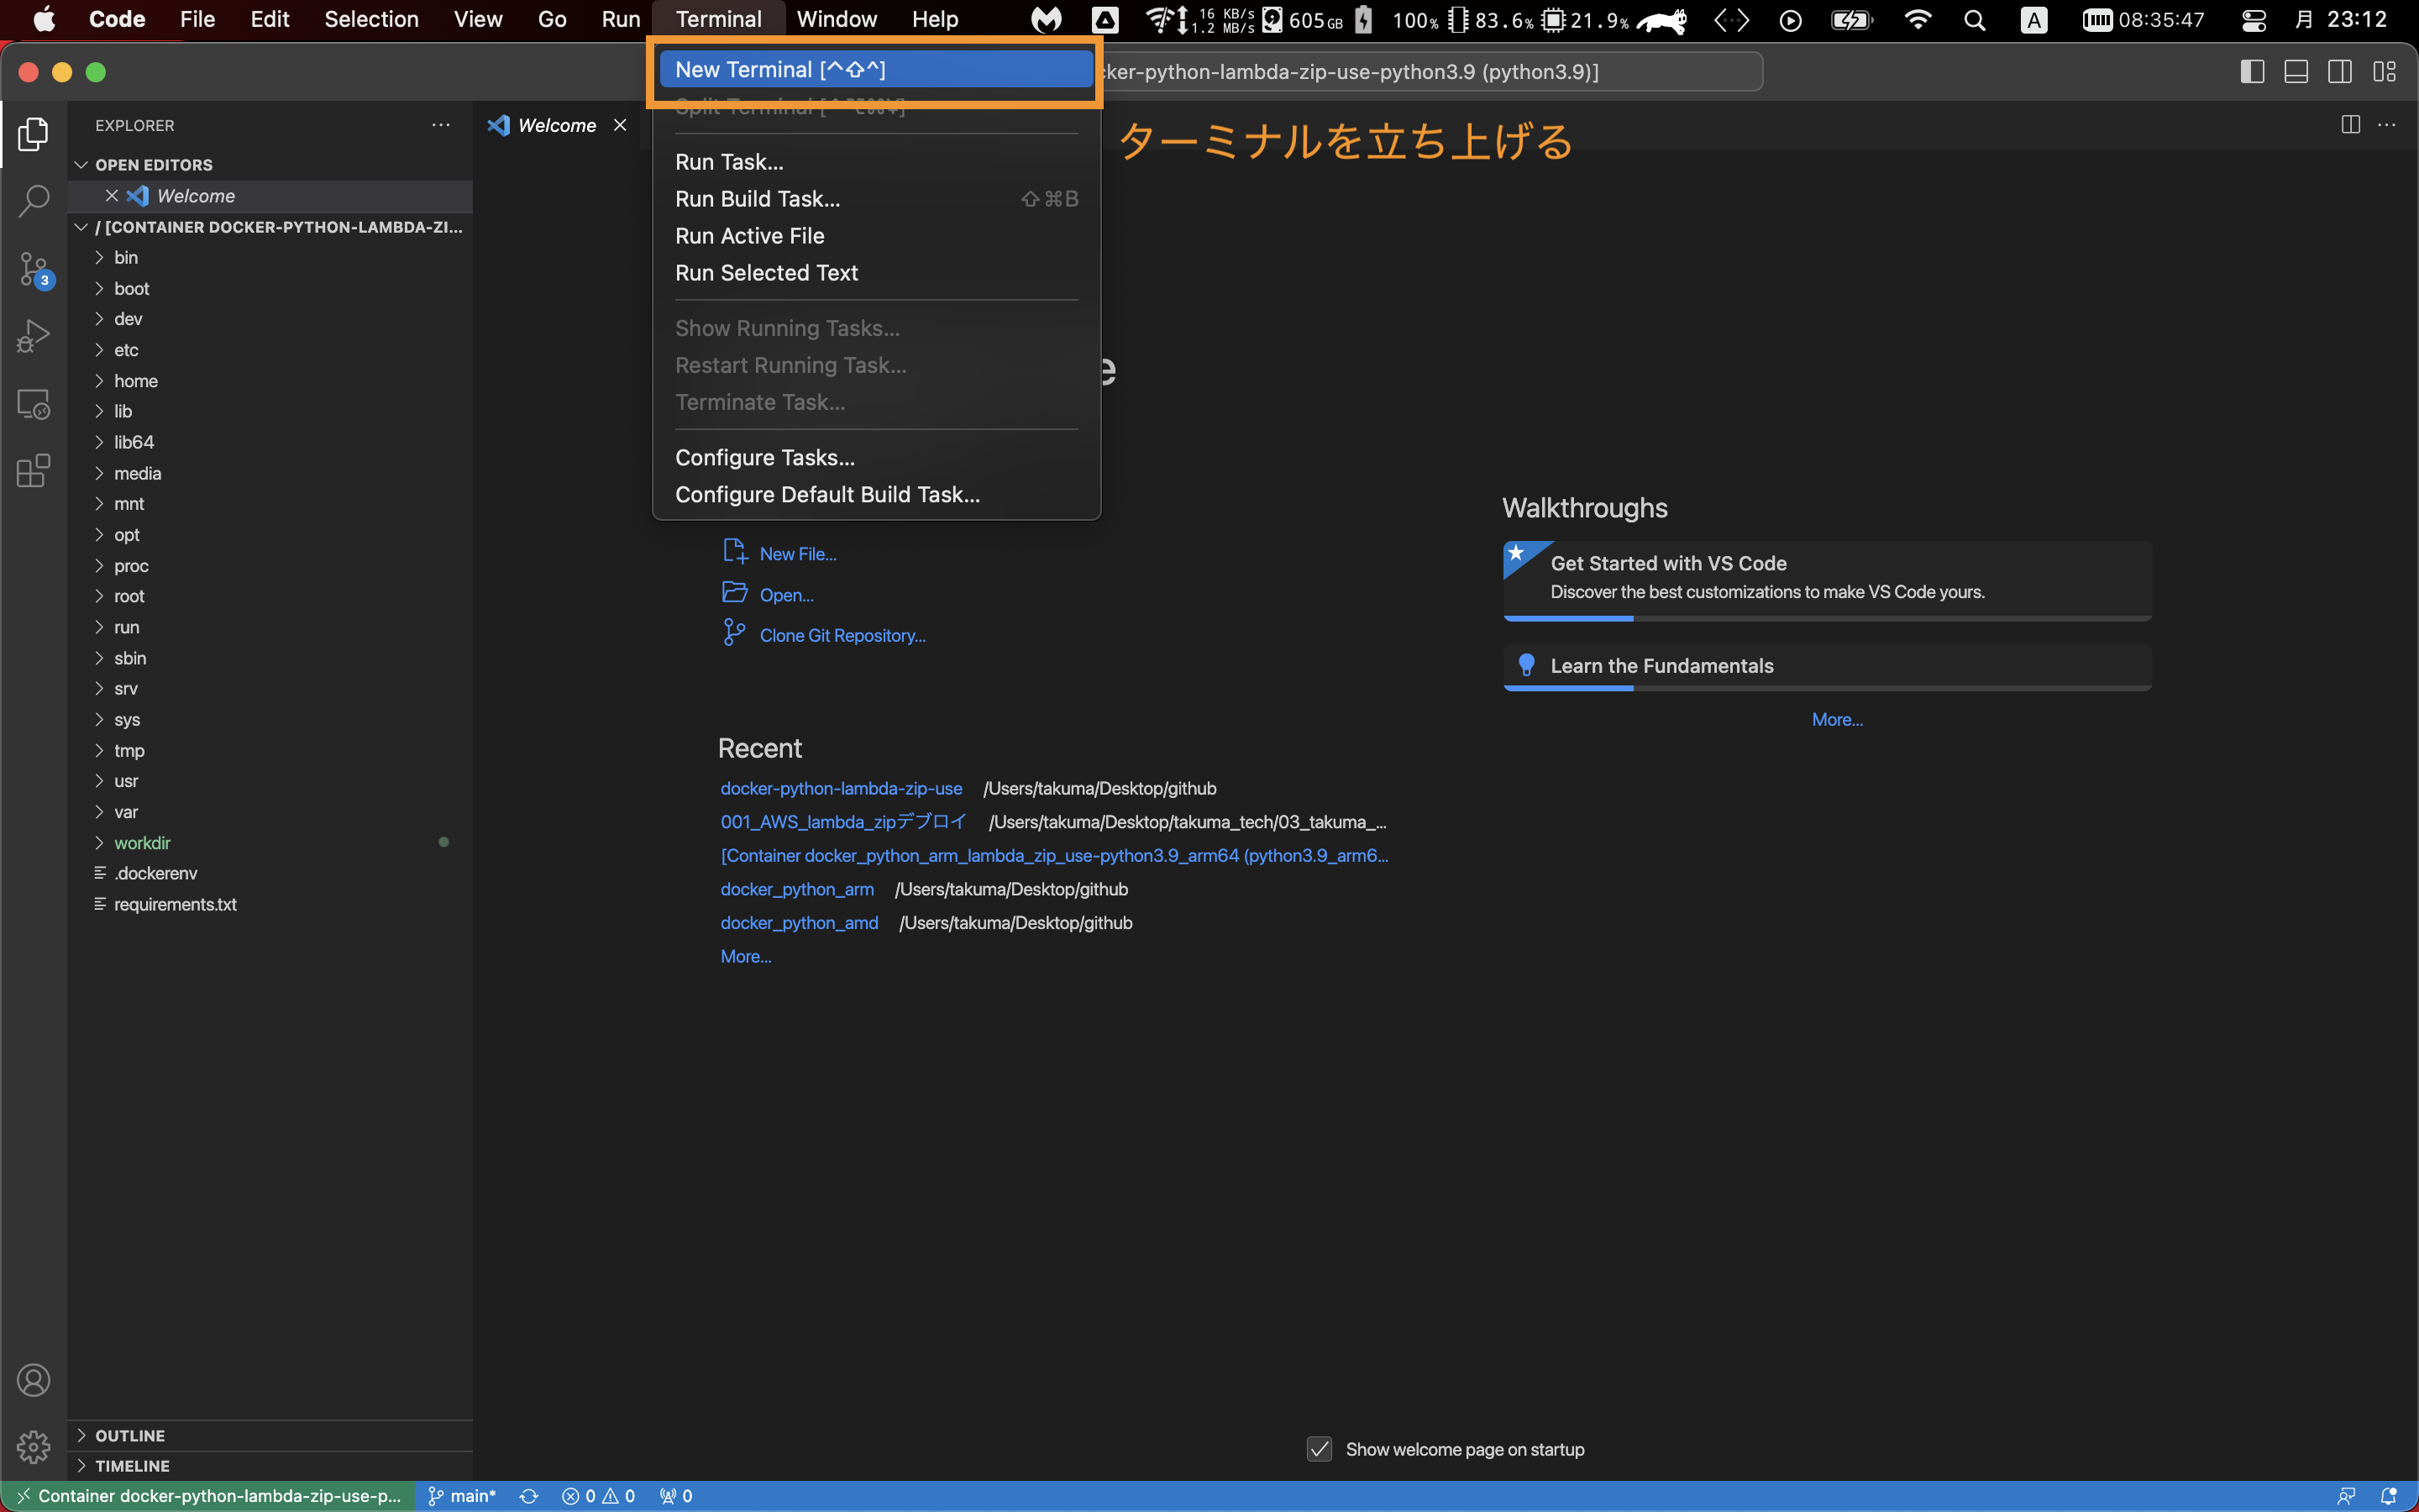2419x1512 pixels.
Task: Toggle the secondary side bar
Action: click(2341, 71)
